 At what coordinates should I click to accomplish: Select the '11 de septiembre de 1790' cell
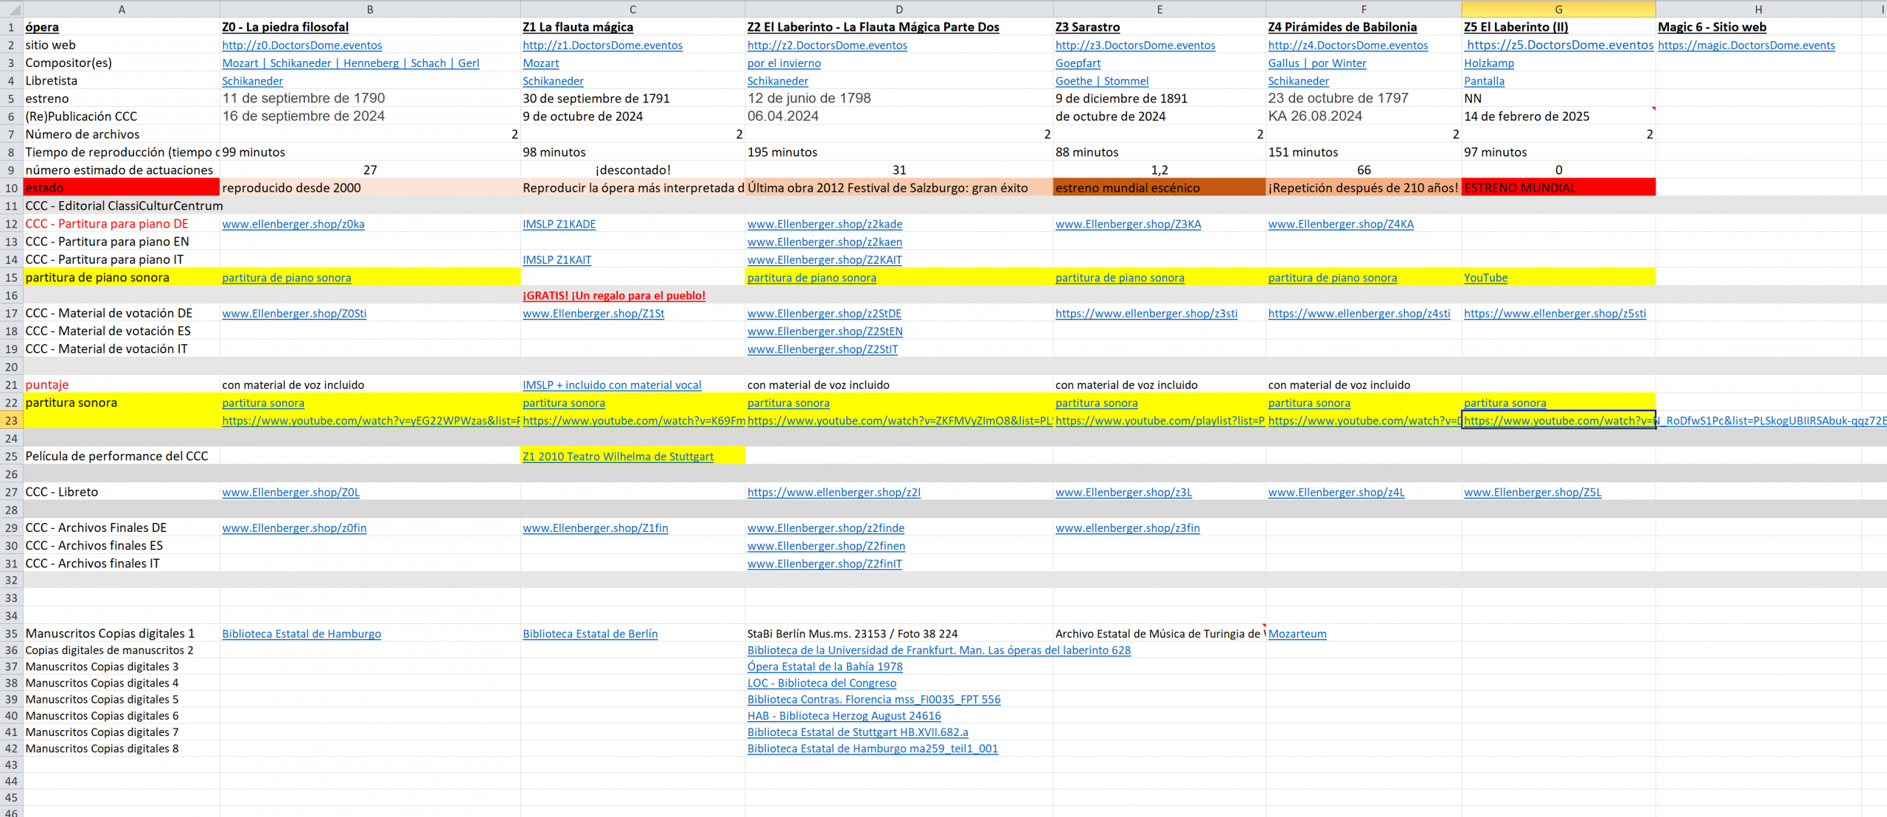pos(370,99)
